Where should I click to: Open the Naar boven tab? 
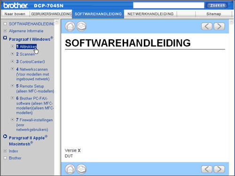pyautogui.click(x=15, y=14)
